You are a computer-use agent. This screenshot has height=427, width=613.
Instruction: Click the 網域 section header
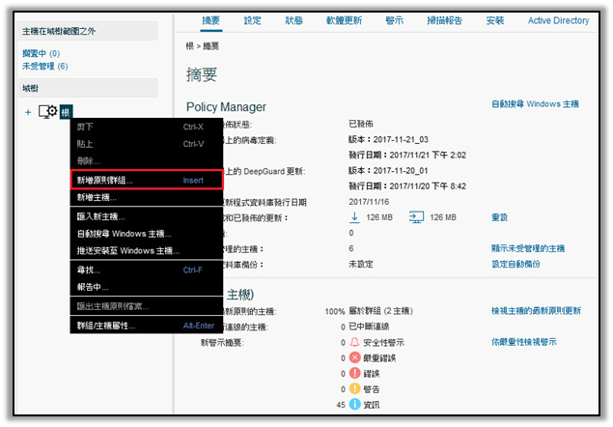click(x=87, y=88)
